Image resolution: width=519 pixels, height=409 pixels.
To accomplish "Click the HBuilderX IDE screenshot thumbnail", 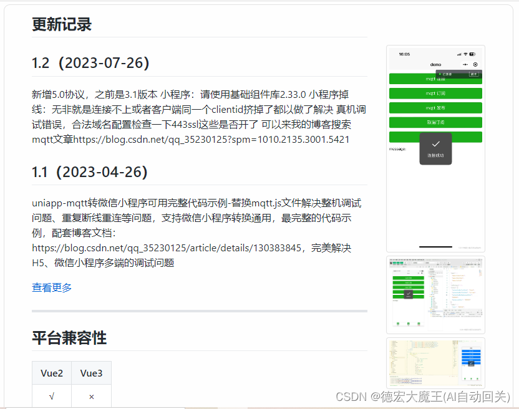I will pos(435,294).
